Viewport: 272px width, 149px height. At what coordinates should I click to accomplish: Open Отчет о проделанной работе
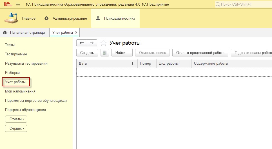point(200,53)
